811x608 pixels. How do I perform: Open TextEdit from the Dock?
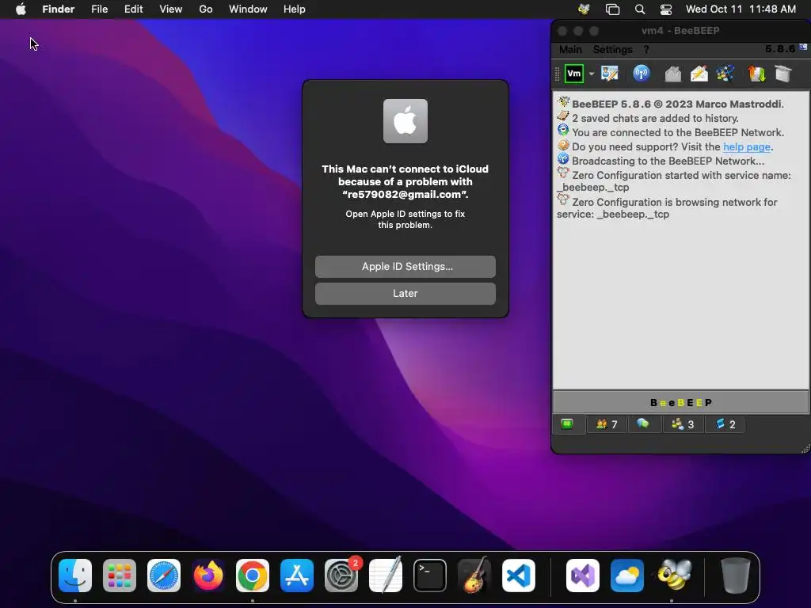click(x=386, y=575)
